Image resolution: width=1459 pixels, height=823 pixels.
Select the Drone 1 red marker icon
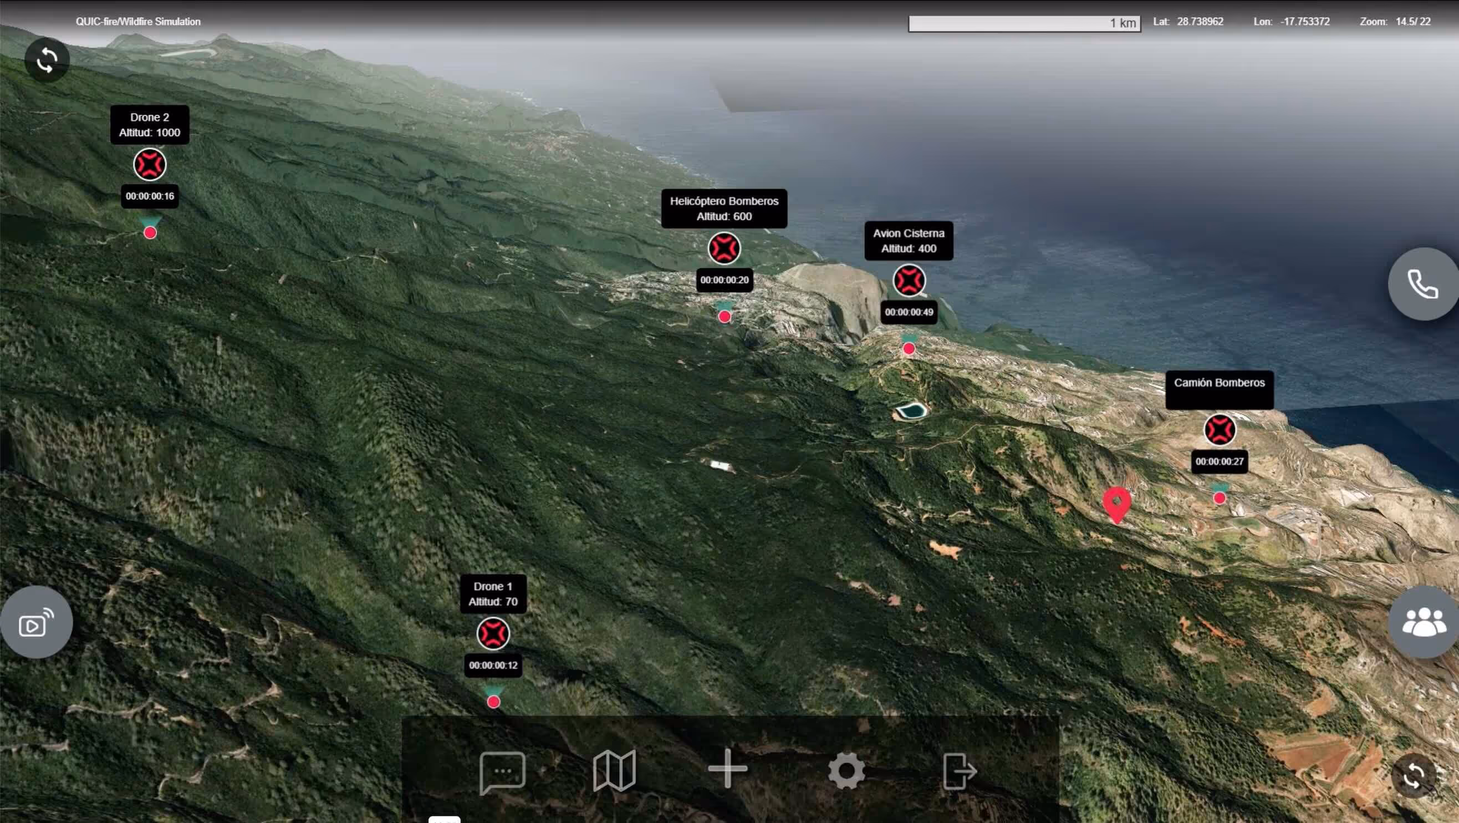[x=493, y=634]
